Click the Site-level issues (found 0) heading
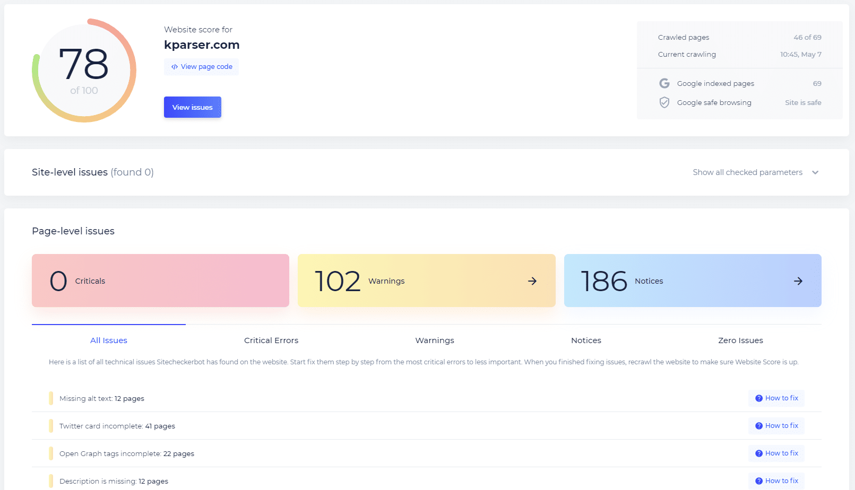 [93, 172]
